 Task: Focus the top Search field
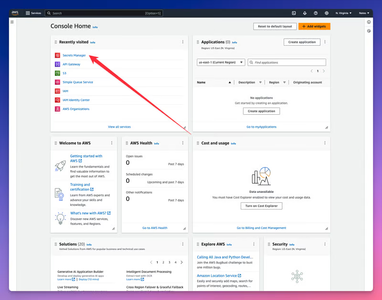(x=104, y=13)
